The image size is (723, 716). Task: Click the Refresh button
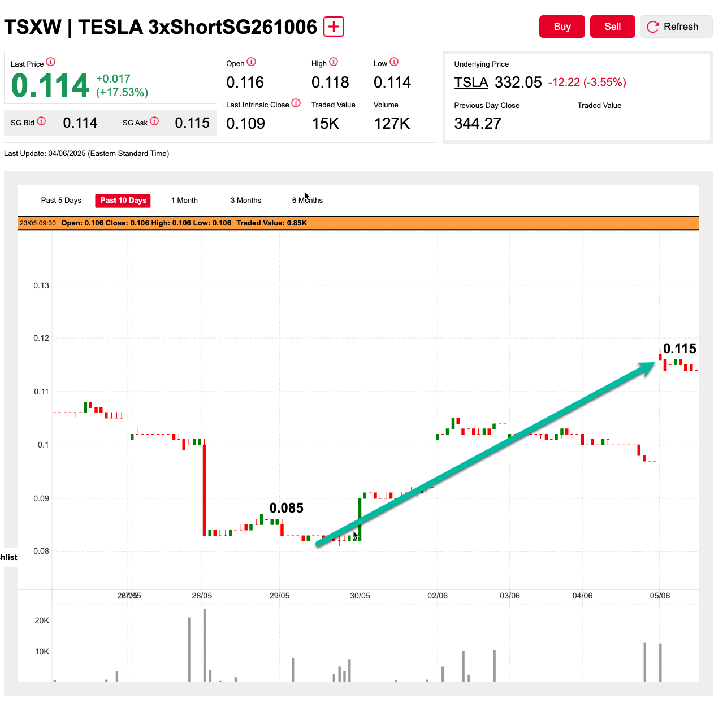pyautogui.click(x=676, y=27)
